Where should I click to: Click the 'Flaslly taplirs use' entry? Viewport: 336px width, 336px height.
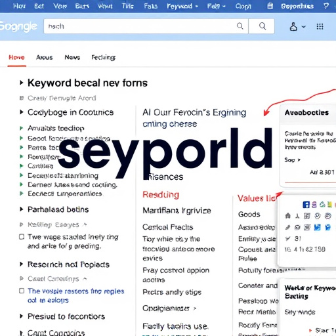click(175, 326)
